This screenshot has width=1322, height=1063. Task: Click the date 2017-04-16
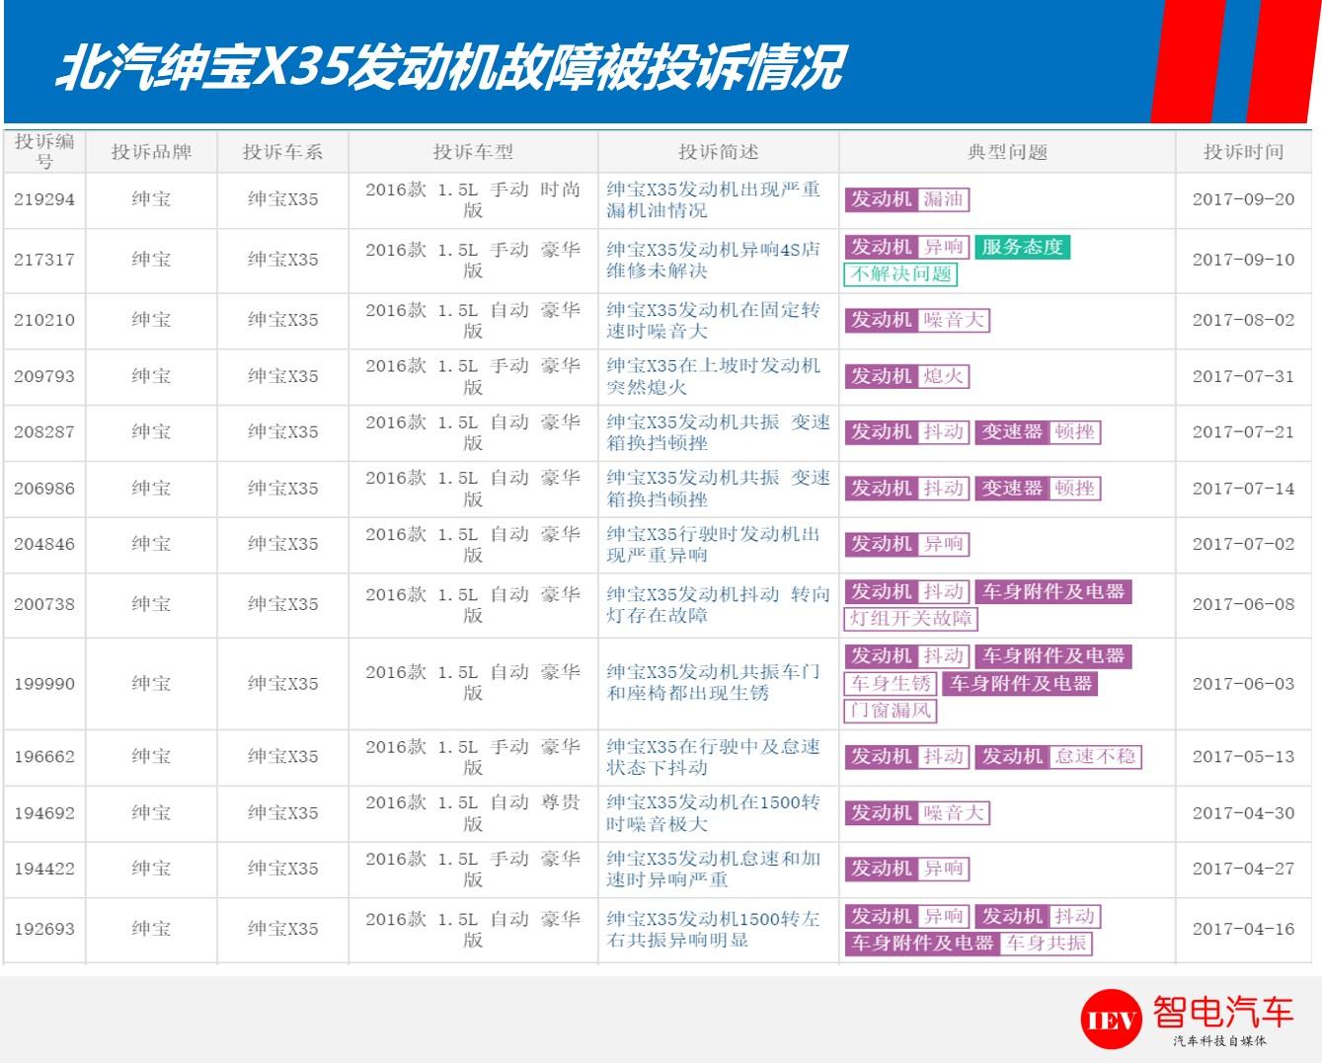(x=1243, y=929)
